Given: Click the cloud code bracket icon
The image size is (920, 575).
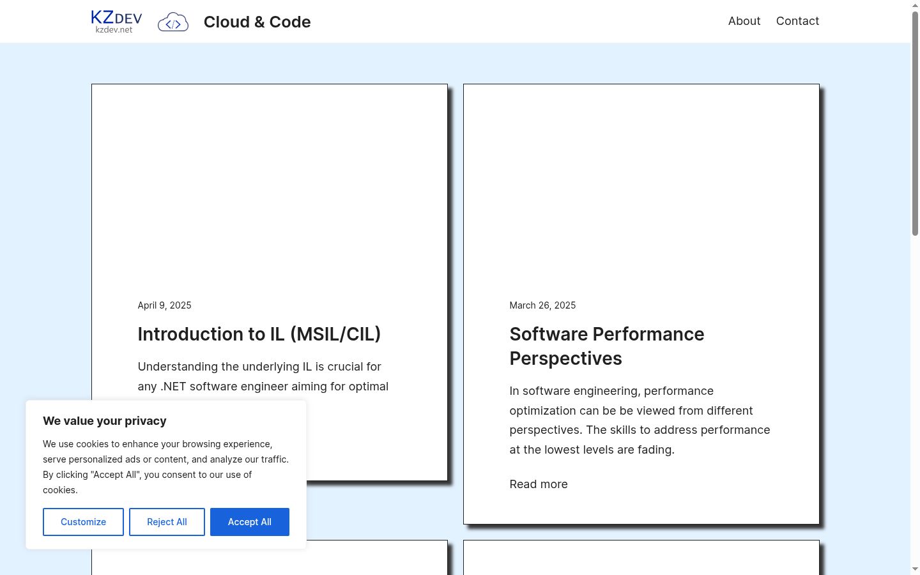Looking at the screenshot, I should 173,22.
